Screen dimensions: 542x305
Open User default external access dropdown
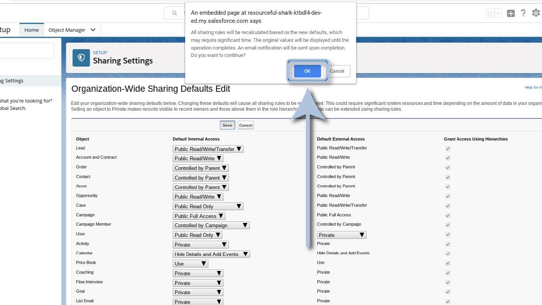click(341, 235)
